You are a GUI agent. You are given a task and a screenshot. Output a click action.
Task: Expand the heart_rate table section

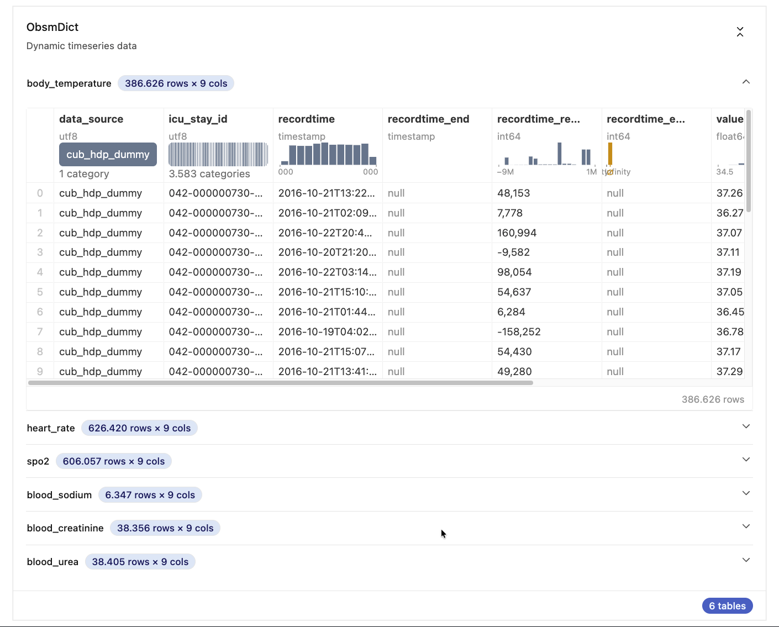pyautogui.click(x=746, y=426)
